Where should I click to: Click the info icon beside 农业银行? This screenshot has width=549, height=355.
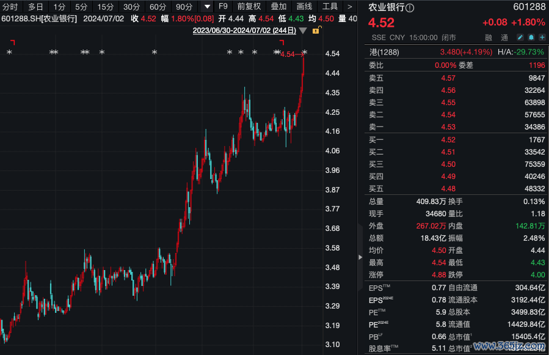[x=410, y=8]
